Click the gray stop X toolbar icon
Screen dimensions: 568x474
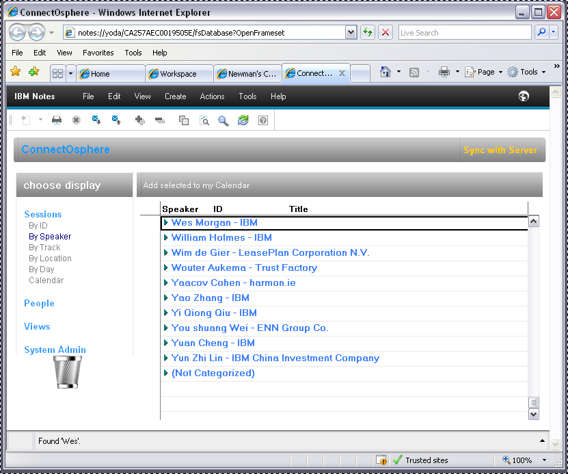click(x=77, y=120)
